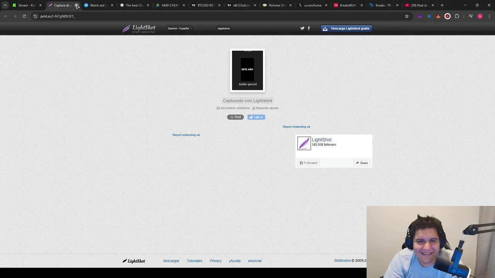
Task: Open the Chrome three-dot menu
Action: click(489, 16)
